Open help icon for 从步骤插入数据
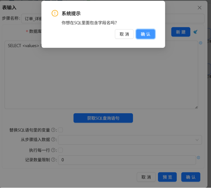The height and width of the screenshot is (188, 211). point(53,139)
